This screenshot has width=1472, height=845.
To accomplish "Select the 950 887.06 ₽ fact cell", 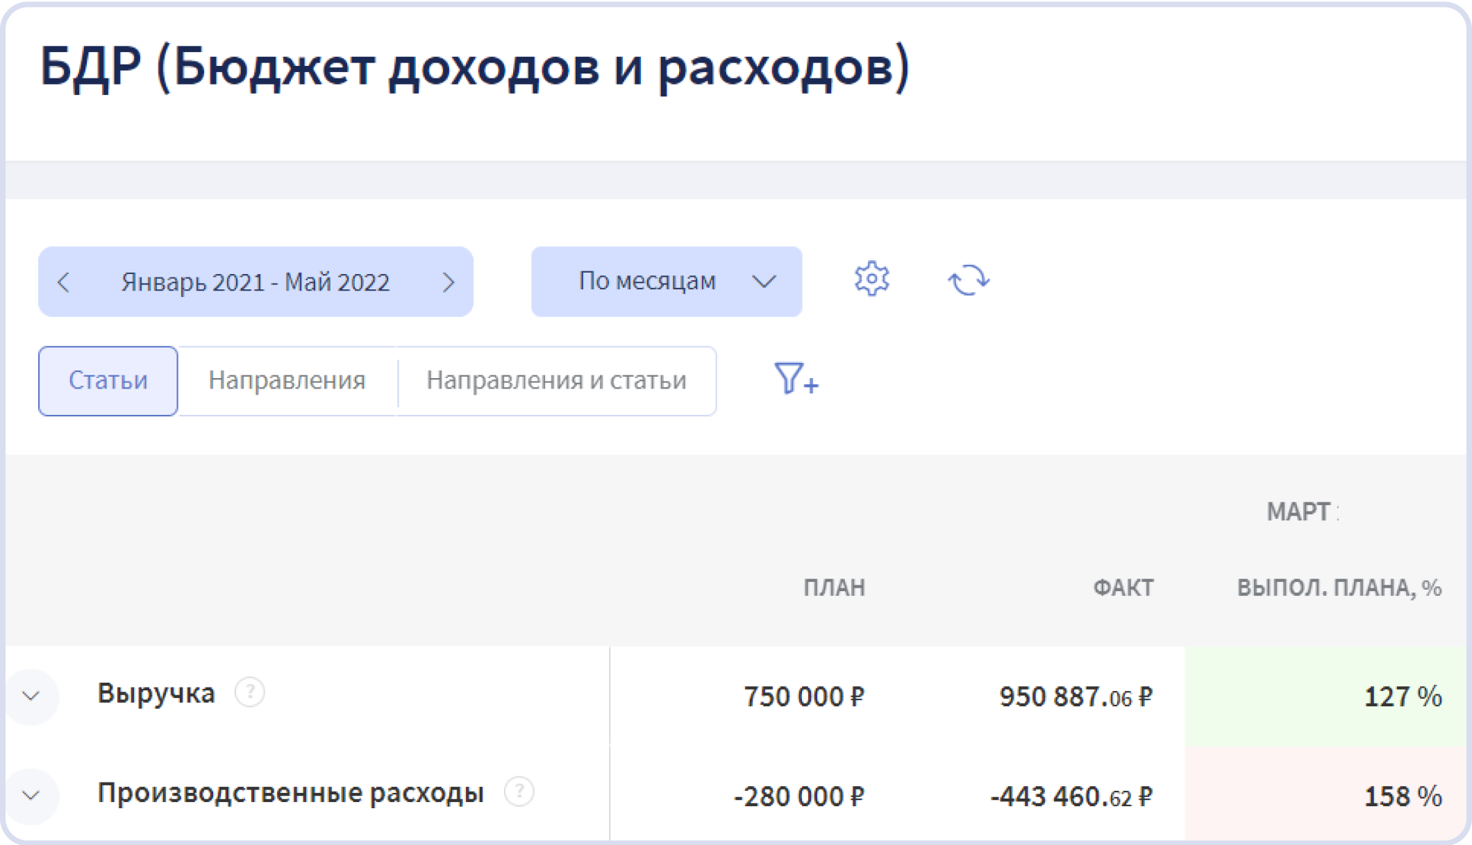I will point(1076,697).
